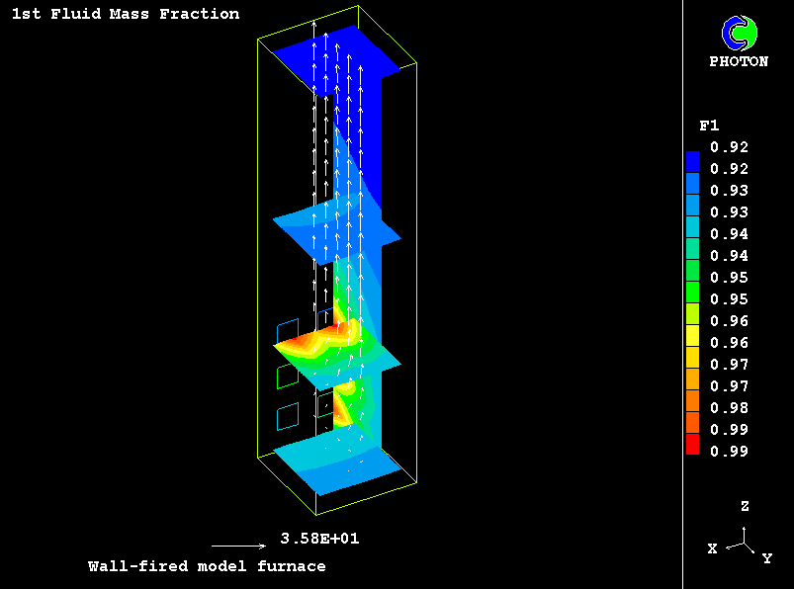This screenshot has width=794, height=589.
Task: Click the vector scale reference arrow
Action: [x=238, y=545]
